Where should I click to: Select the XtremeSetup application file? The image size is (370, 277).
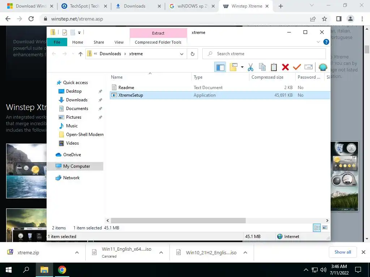tap(220, 95)
